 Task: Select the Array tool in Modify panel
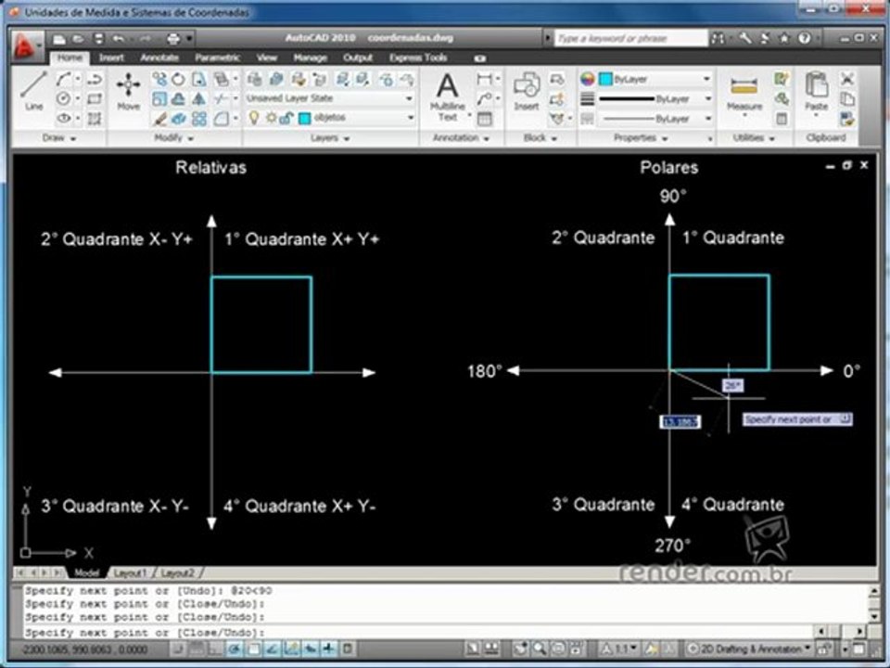pyautogui.click(x=198, y=118)
